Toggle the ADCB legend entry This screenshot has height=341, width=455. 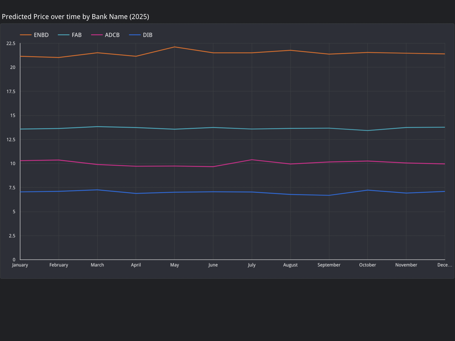pyautogui.click(x=105, y=35)
